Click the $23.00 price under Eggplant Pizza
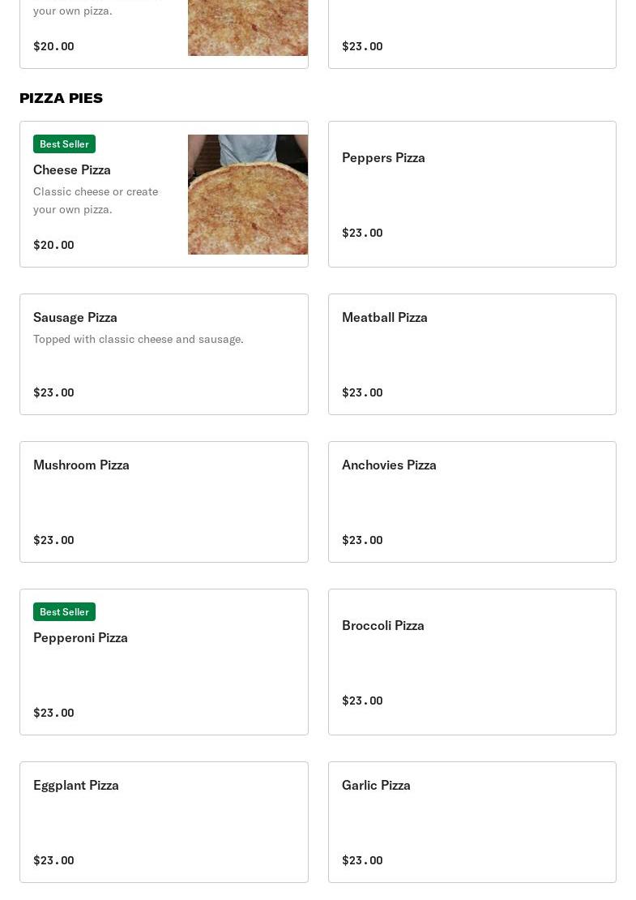The height and width of the screenshot is (900, 636). coord(53,860)
